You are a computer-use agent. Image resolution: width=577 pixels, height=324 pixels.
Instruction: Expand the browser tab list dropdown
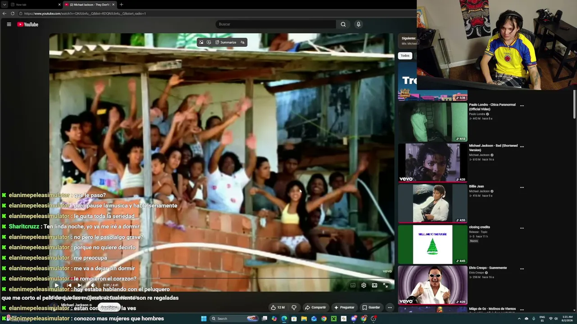pos(4,4)
